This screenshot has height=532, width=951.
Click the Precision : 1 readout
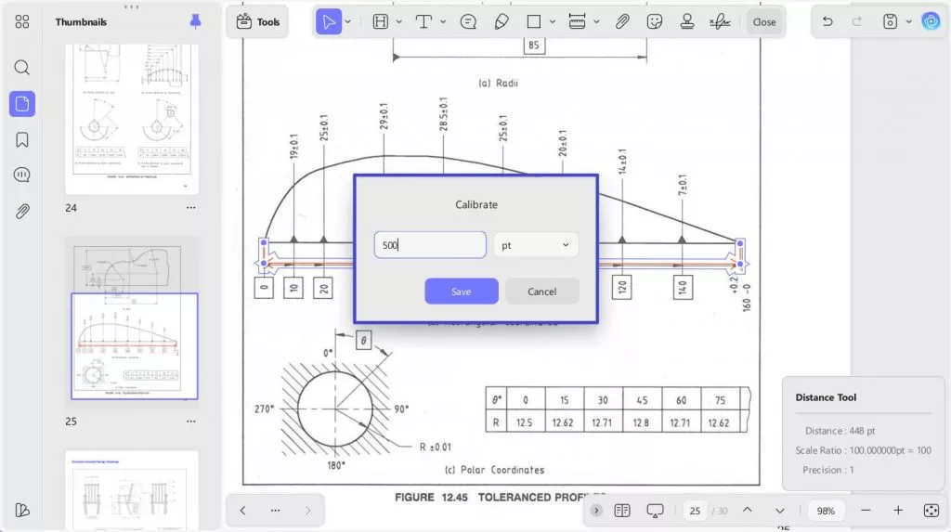tap(827, 470)
